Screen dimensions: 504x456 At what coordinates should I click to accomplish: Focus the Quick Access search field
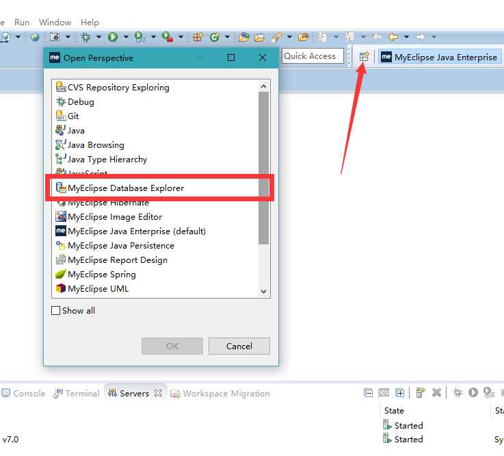(313, 56)
